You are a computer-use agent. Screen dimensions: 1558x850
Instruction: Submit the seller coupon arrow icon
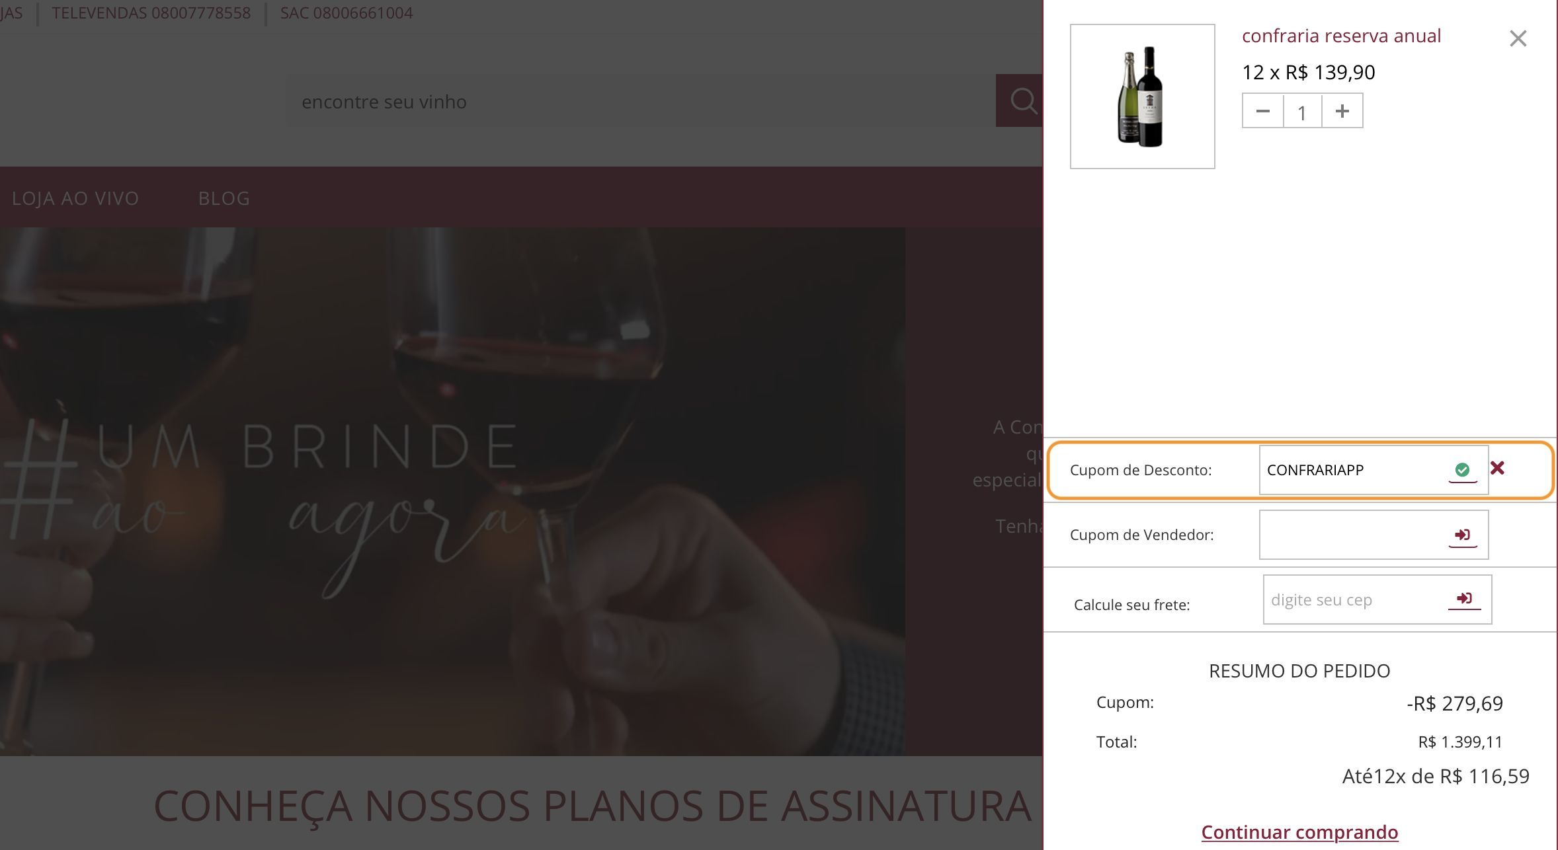[1462, 535]
